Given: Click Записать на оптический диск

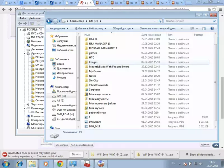Looking at the screenshot, I should 158,29.
